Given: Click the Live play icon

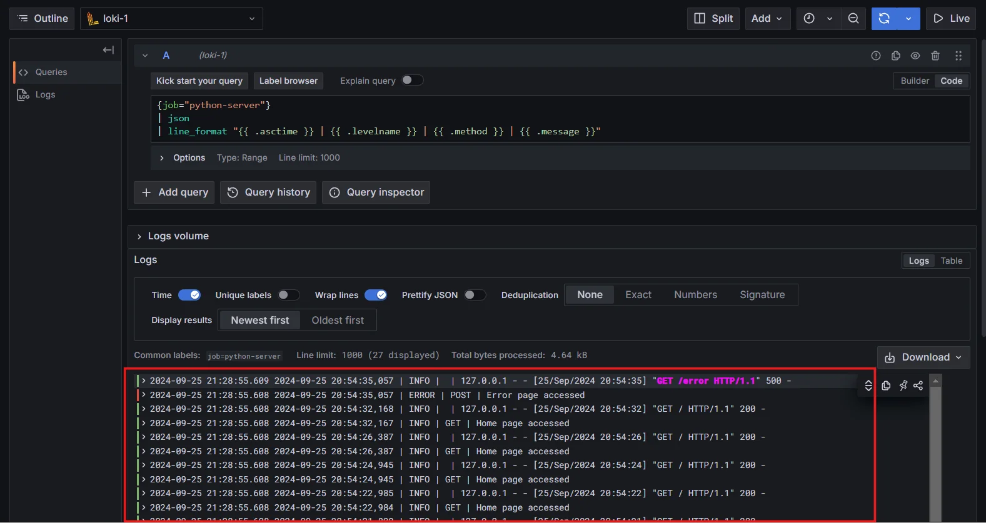Looking at the screenshot, I should click(x=938, y=19).
